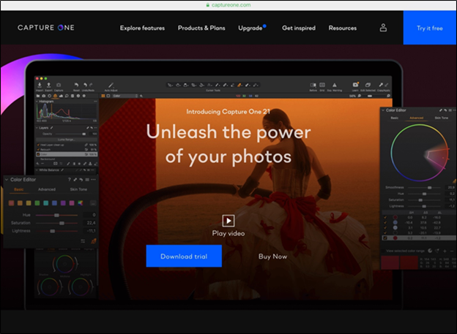Click the color wheel in Advanced Color Editor
Screen dimensions: 457x334
point(420,153)
